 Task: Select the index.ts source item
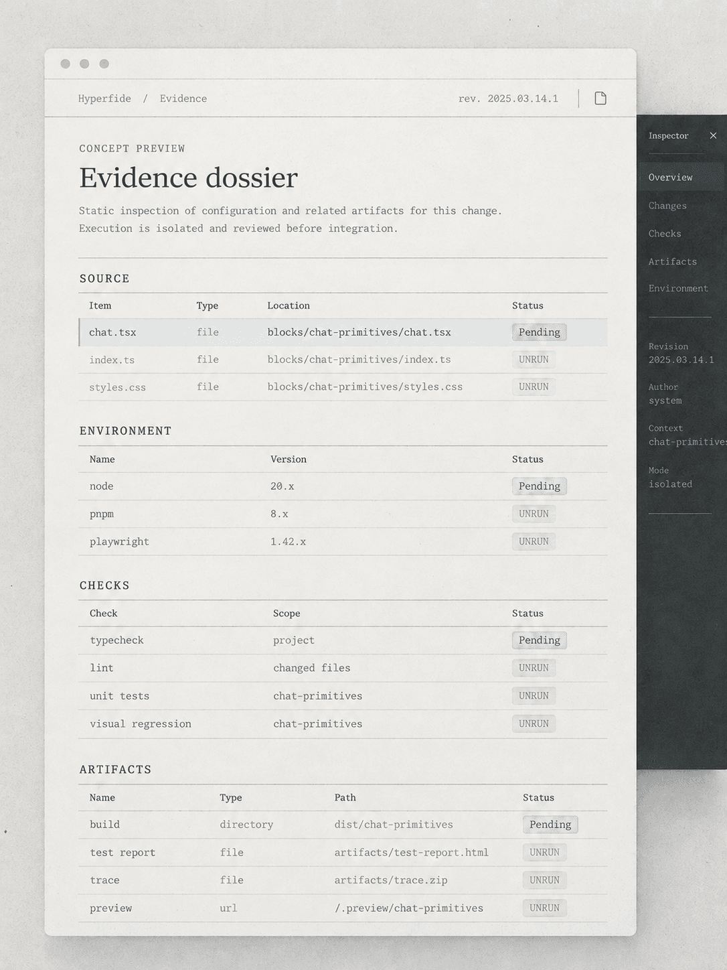[x=112, y=360]
